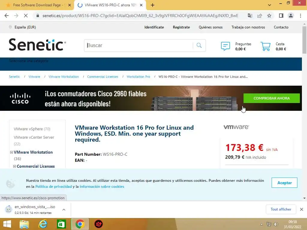
Task: Go to Commercial Licenses breadcrumb
Action: pos(103,77)
